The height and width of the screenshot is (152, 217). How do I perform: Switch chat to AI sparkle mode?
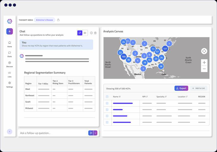point(80,33)
